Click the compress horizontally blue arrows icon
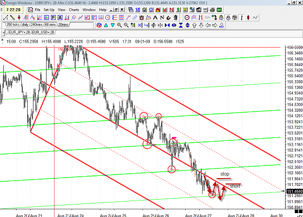Viewport: 303px width, 217px height. 167,25
